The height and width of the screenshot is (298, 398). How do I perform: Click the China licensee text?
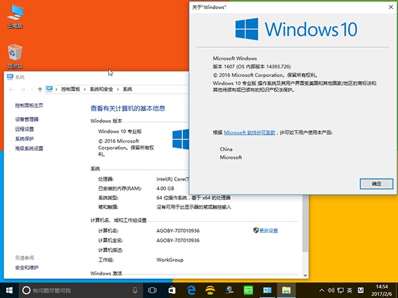pyautogui.click(x=226, y=149)
